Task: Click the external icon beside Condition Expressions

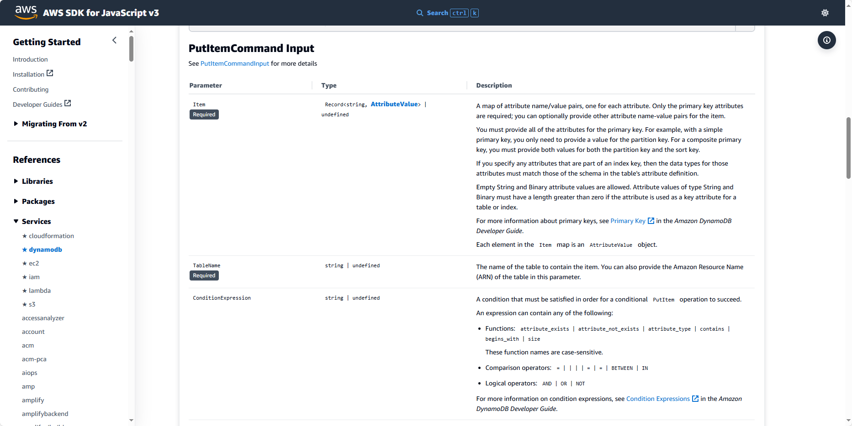Action: [x=695, y=399]
